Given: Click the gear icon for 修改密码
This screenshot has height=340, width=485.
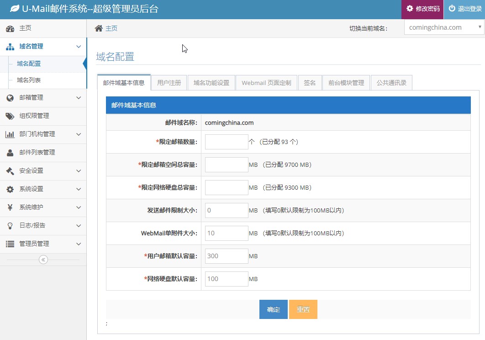Looking at the screenshot, I should tap(410, 8).
